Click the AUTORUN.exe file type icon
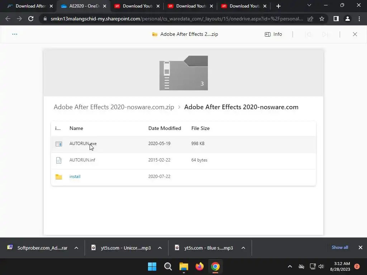 tap(59, 144)
